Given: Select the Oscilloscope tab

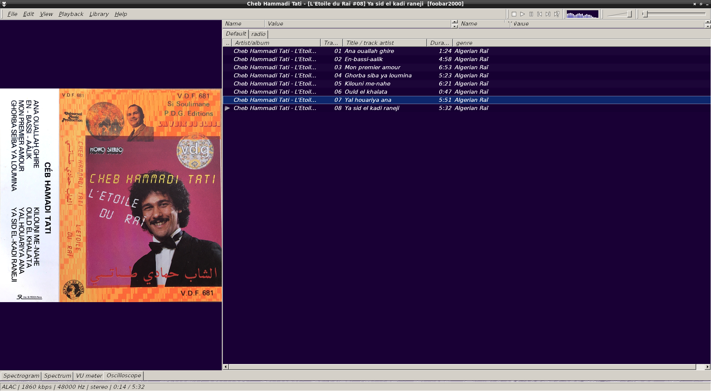Looking at the screenshot, I should point(124,375).
